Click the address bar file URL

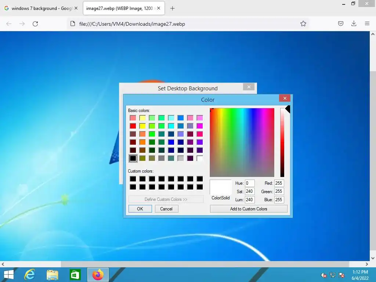pyautogui.click(x=132, y=24)
